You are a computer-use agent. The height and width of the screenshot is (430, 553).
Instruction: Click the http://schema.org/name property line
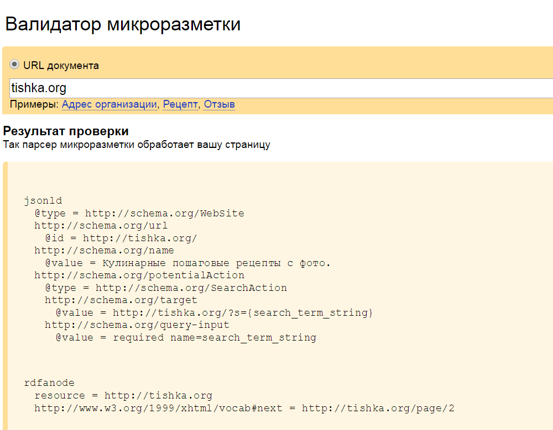104,251
